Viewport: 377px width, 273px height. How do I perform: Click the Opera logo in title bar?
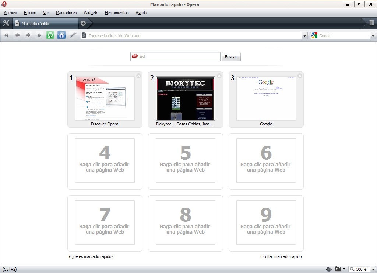point(4,4)
